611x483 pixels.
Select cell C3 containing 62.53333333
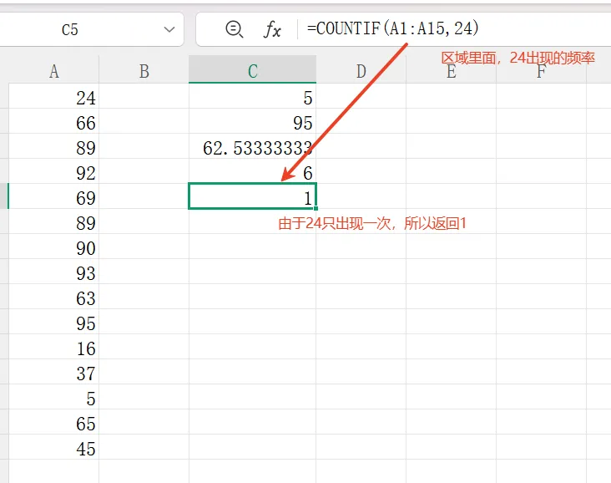253,146
